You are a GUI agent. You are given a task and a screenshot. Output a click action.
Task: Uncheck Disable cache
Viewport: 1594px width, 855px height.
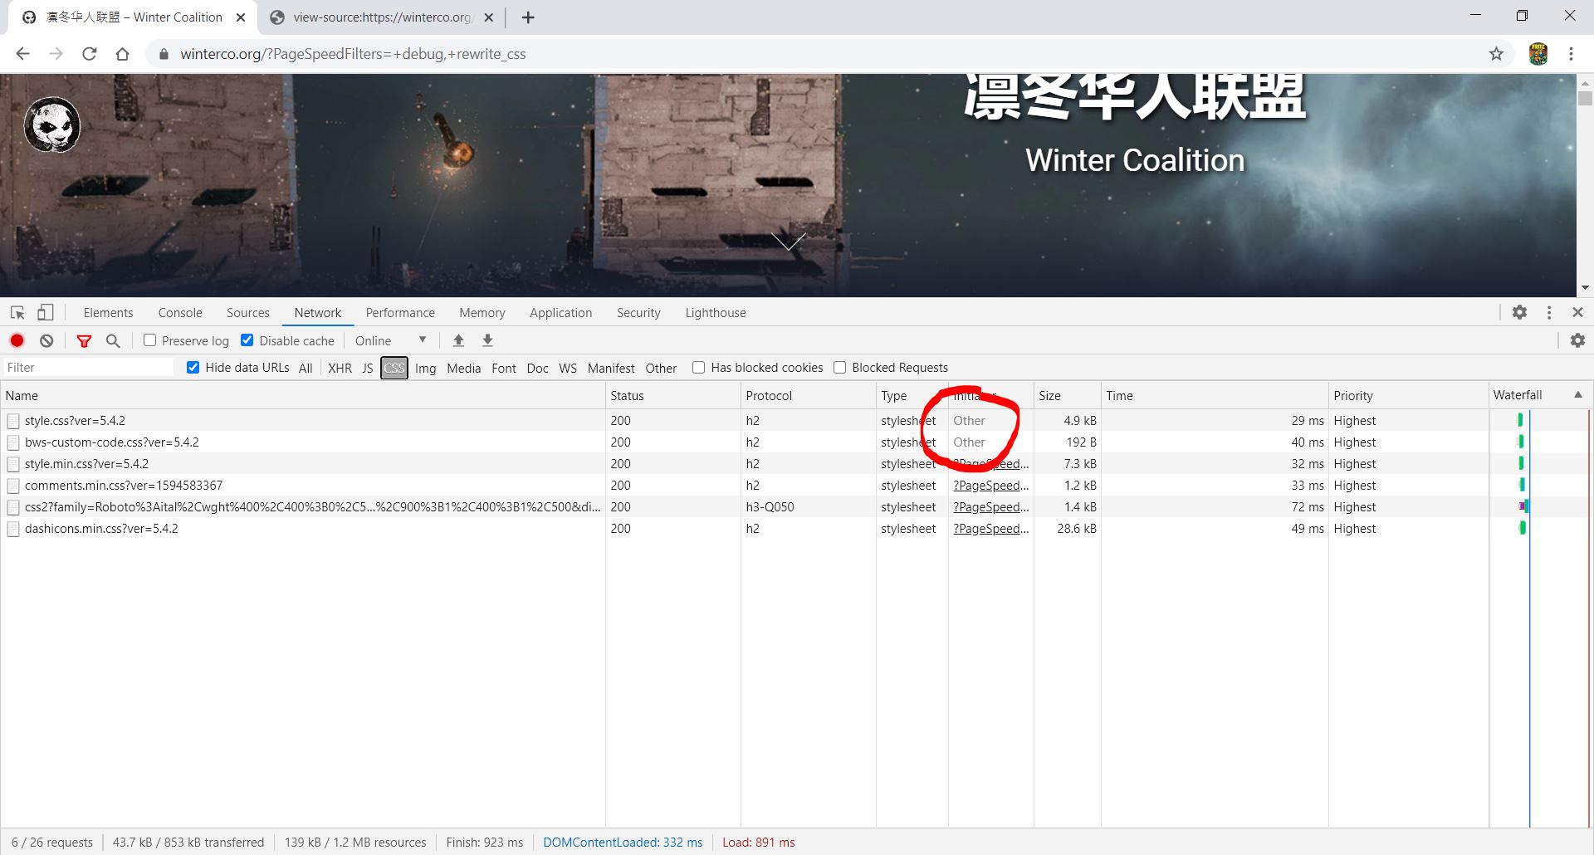pyautogui.click(x=247, y=340)
